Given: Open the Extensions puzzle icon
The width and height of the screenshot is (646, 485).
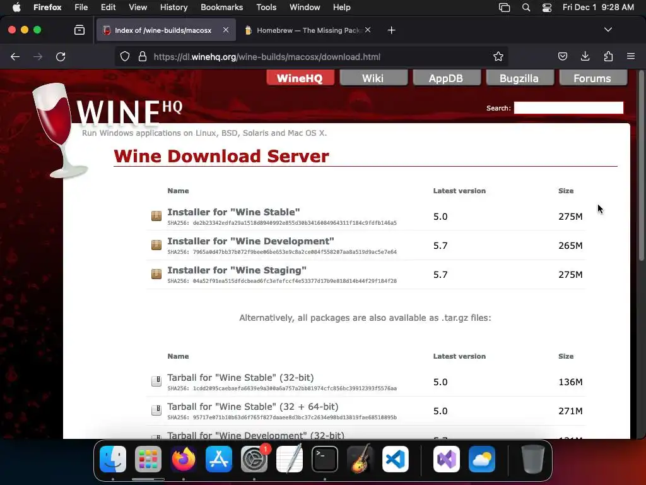Looking at the screenshot, I should (608, 56).
